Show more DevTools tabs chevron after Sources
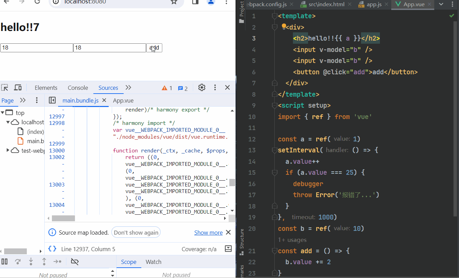This screenshot has width=459, height=278. point(128,88)
